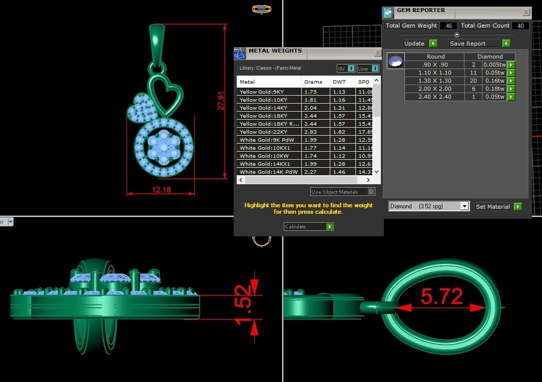The image size is (542, 382).
Task: Click the 2.40 X 2.40 size cell
Action: [434, 97]
